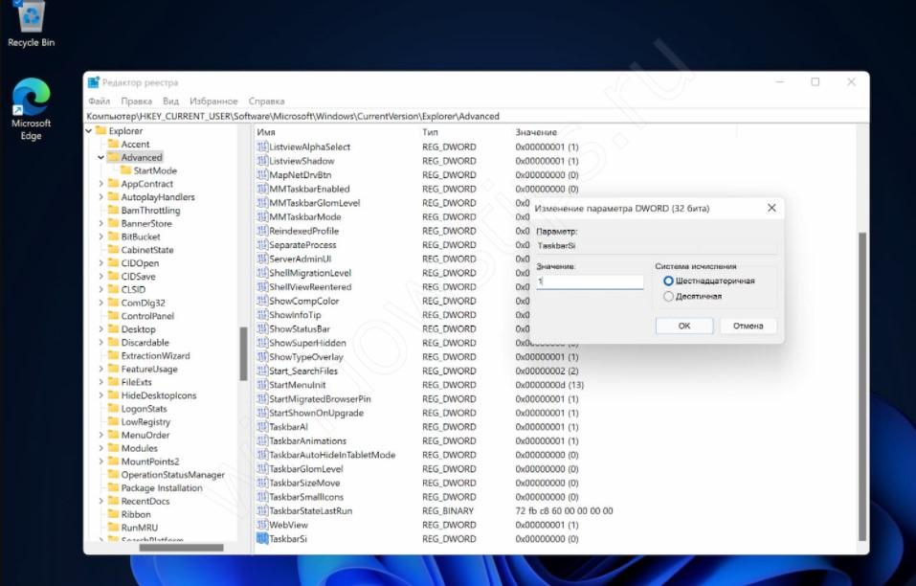
Task: Collapse the Advanced tree node
Action: (x=101, y=158)
